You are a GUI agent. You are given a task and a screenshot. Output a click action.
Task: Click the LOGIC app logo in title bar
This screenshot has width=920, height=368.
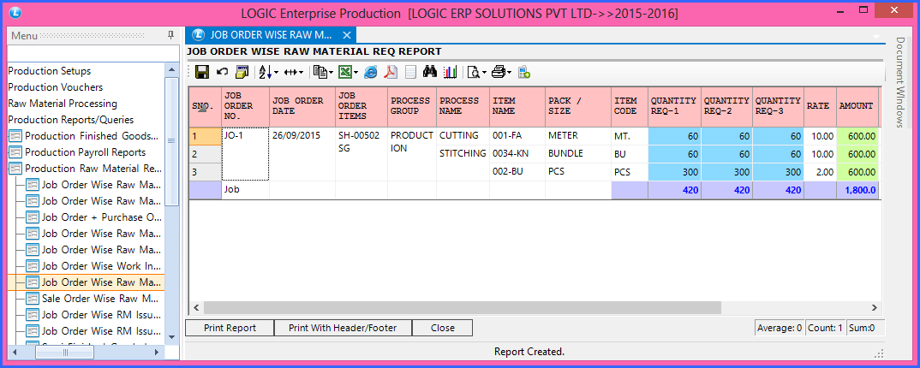tap(16, 12)
